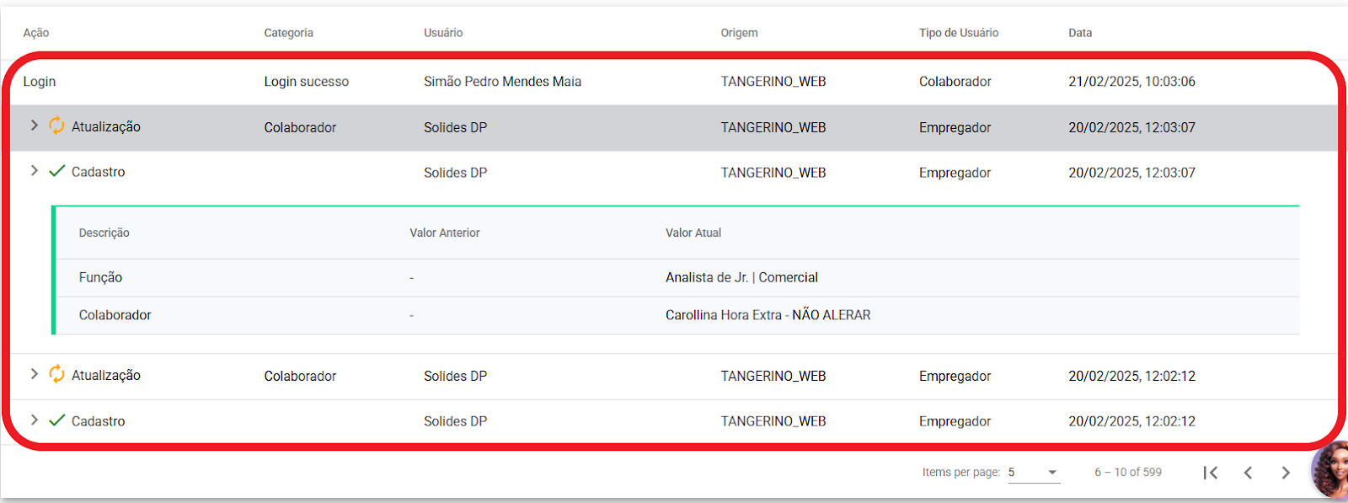Click the Função detail row
Screen dimensions: 1348x503
point(677,277)
